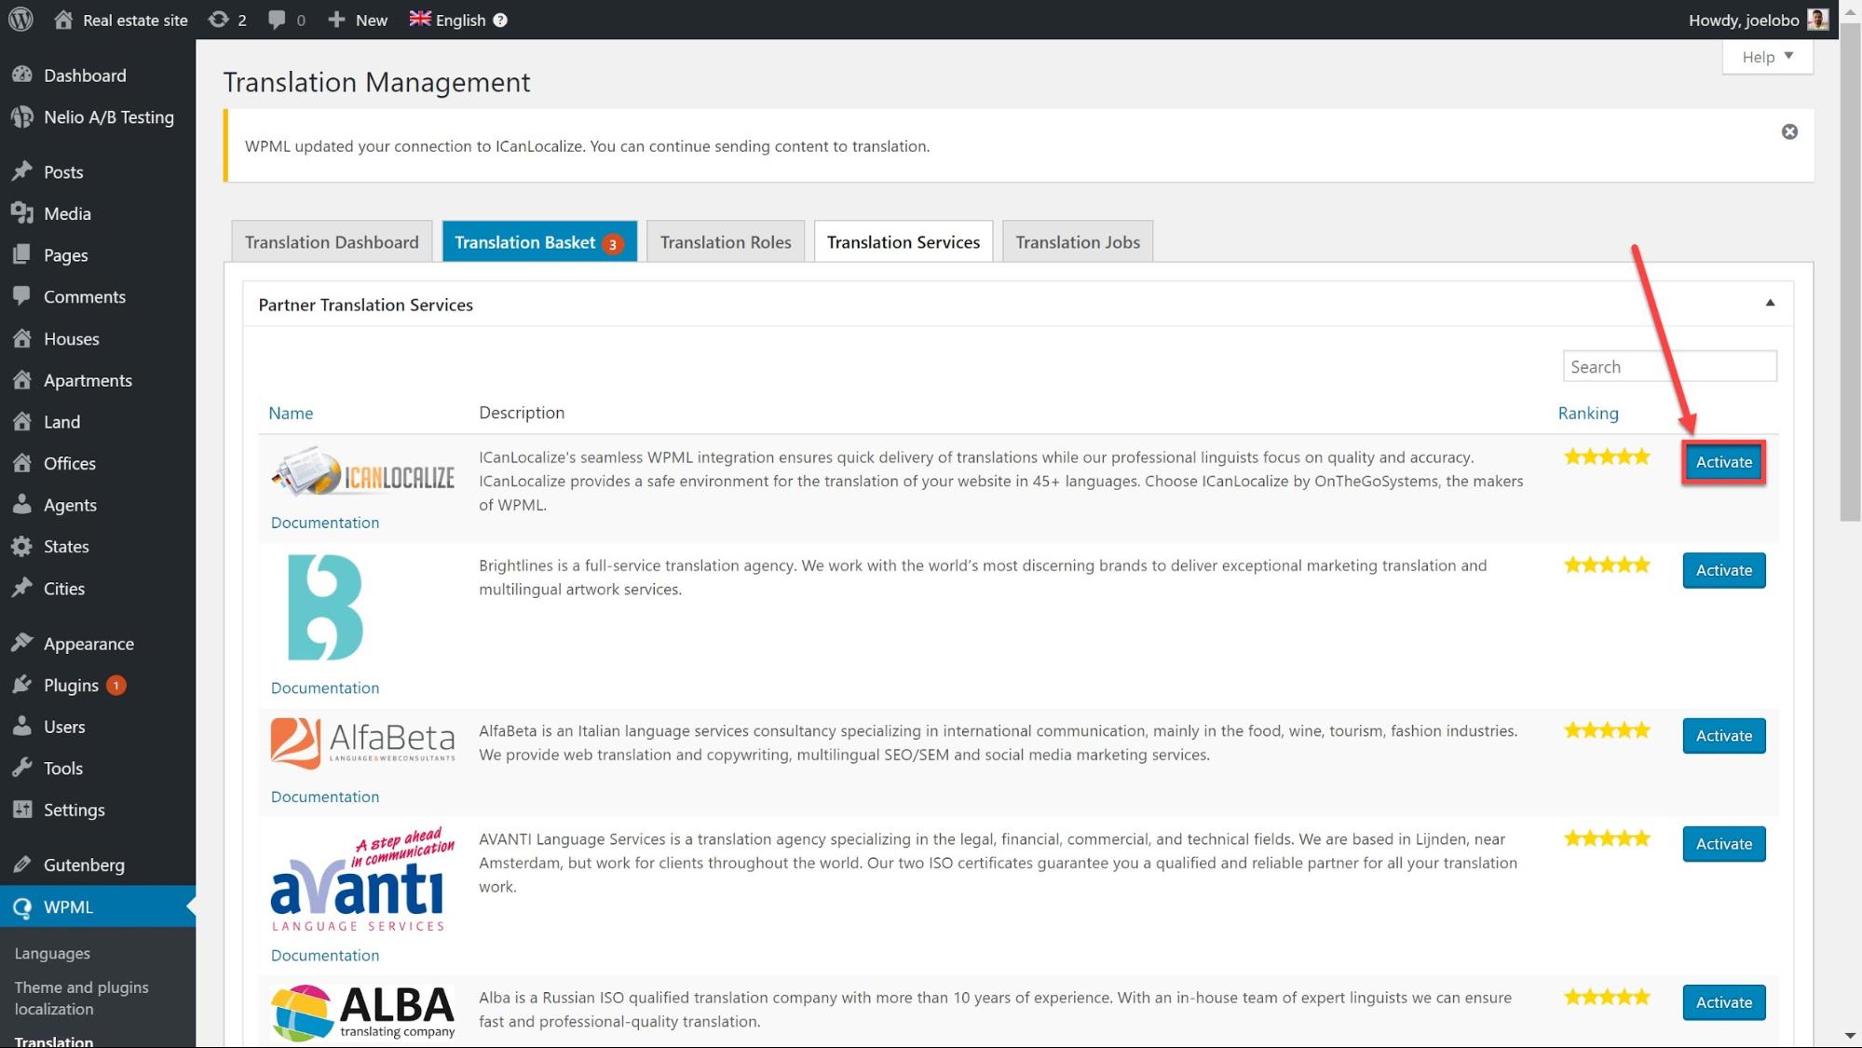1862x1048 pixels.
Task: Click the updates icon in admin bar
Action: pos(218,20)
